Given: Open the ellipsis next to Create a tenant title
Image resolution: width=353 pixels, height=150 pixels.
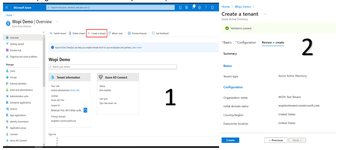Looking at the screenshot, I should click(265, 14).
